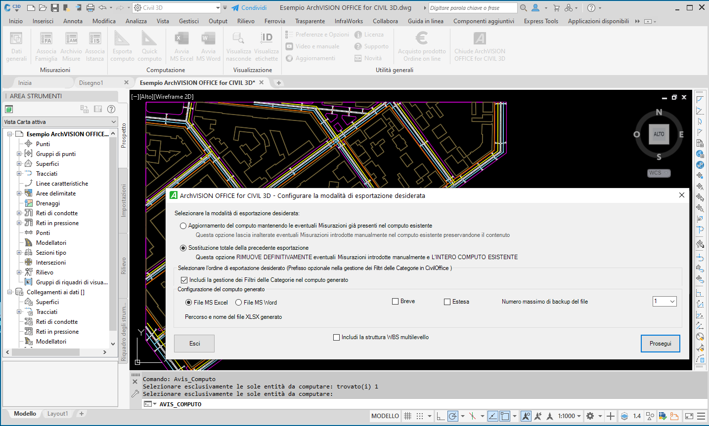Open the Analizza ribbon tab

136,21
